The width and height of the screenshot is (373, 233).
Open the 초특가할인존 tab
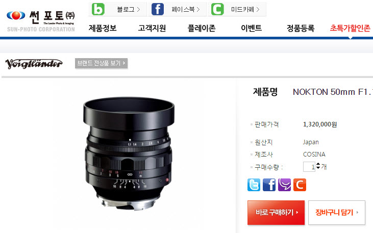pyautogui.click(x=350, y=28)
